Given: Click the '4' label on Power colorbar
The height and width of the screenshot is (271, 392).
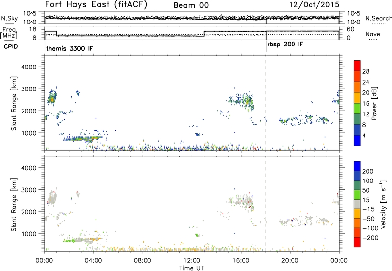Looking at the screenshot, I should pos(364,136).
